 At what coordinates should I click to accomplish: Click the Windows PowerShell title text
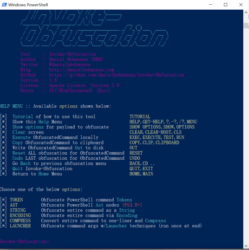[x=28, y=5]
